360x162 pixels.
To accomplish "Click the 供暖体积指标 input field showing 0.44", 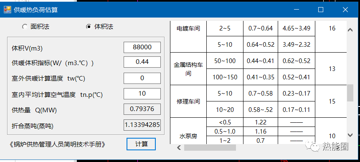I will [142, 62].
